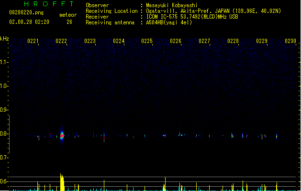Viewport: 301px width, 191px height.
Task: Click the 0.9 kHz frequency tick label
Action: 3,110
